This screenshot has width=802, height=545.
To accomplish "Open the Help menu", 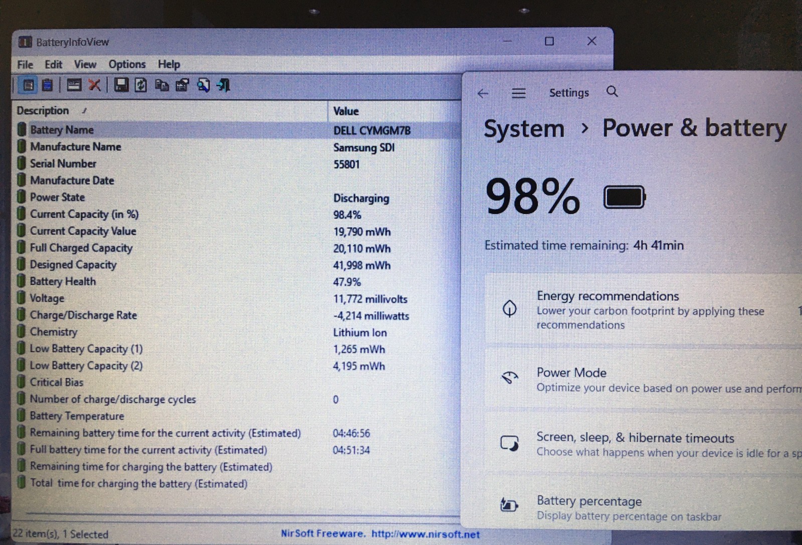I will [169, 64].
